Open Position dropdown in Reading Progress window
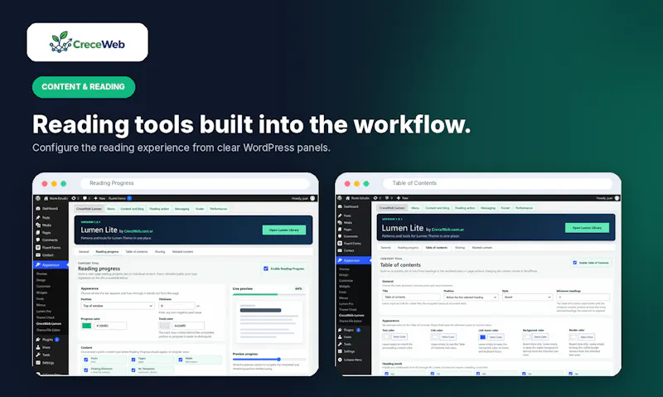 point(118,306)
